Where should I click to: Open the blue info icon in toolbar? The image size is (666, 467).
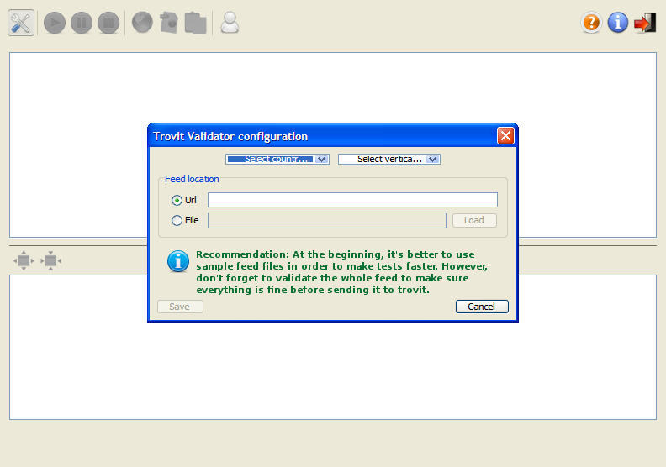click(617, 23)
